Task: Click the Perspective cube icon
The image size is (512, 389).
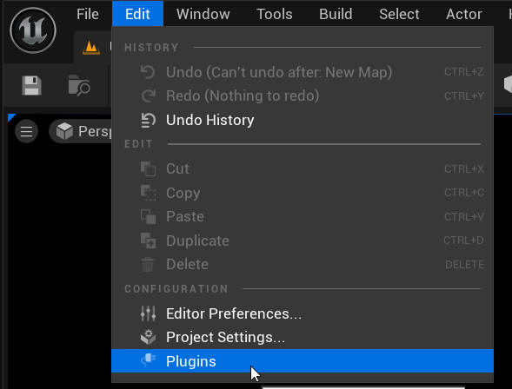Action: 64,131
